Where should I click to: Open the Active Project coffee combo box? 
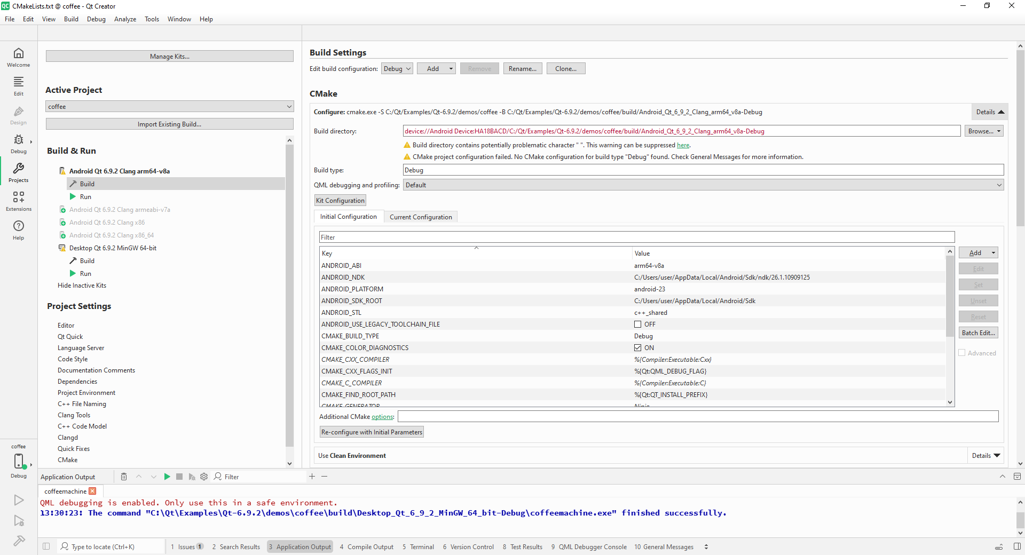click(170, 107)
